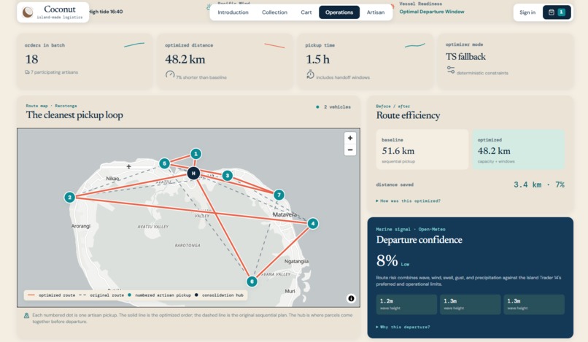588x342 pixels.
Task: Click the airport plane icon on map
Action: [x=128, y=166]
